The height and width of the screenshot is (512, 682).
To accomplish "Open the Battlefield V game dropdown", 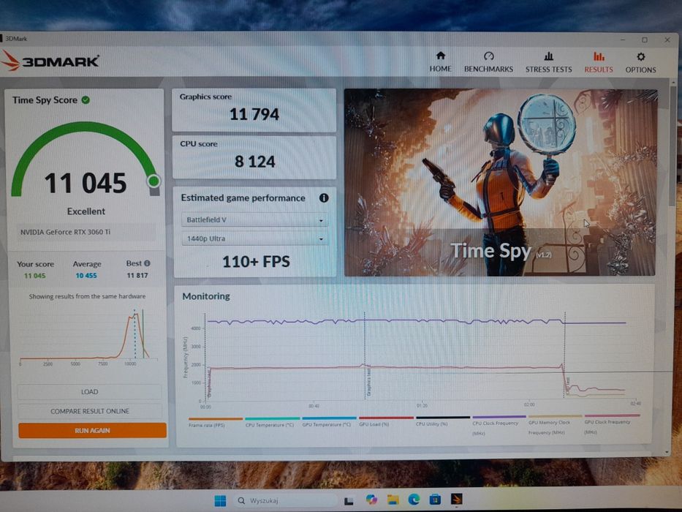I will tap(255, 220).
